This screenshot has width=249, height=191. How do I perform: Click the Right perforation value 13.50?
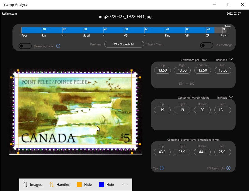182,70
